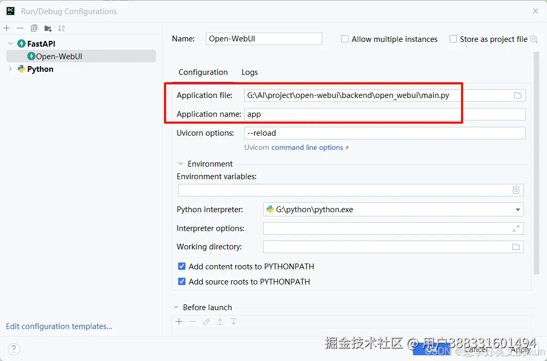This screenshot has width=547, height=361.
Task: Browse for the Application file with folder icon
Action: point(517,95)
